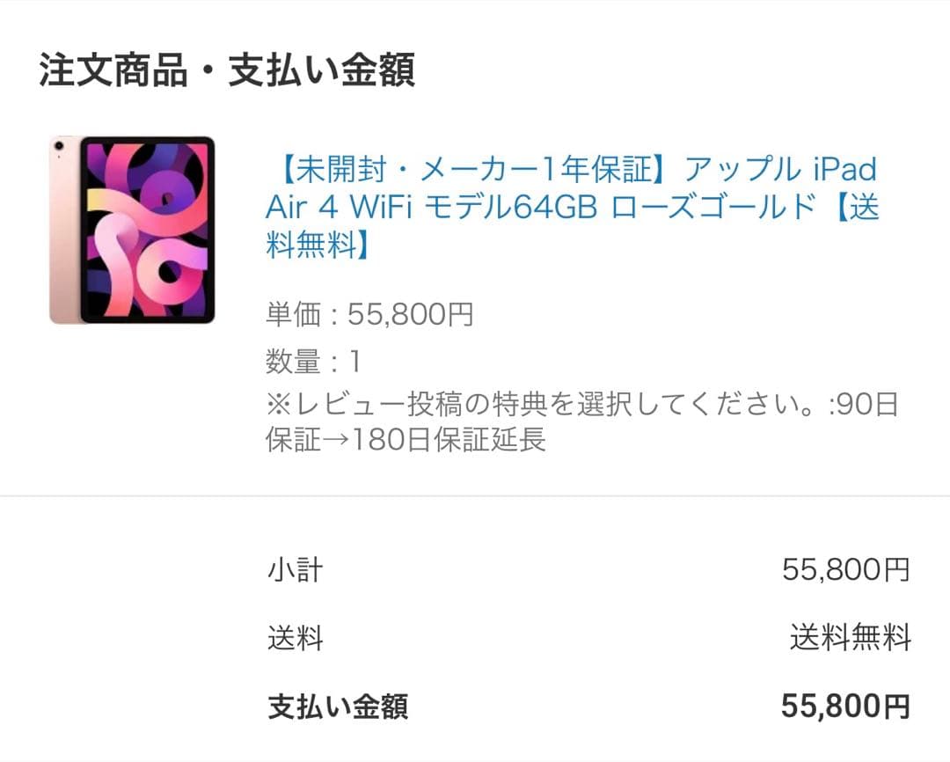Click the 保証→180日保証延長 warranty option text
The image size is (950, 762).
click(406, 439)
